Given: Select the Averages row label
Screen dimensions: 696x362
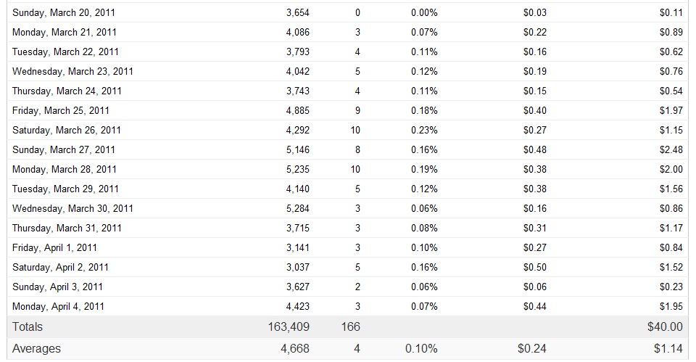Looking at the screenshot, I should point(37,349).
